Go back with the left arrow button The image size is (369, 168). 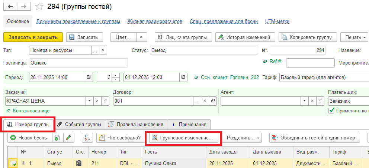[10, 7]
